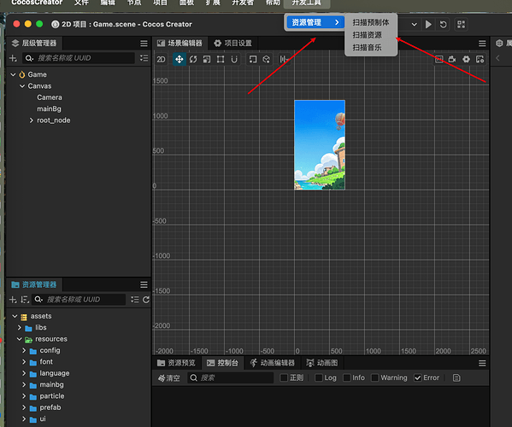Open scene gizmo settings gear

click(467, 60)
